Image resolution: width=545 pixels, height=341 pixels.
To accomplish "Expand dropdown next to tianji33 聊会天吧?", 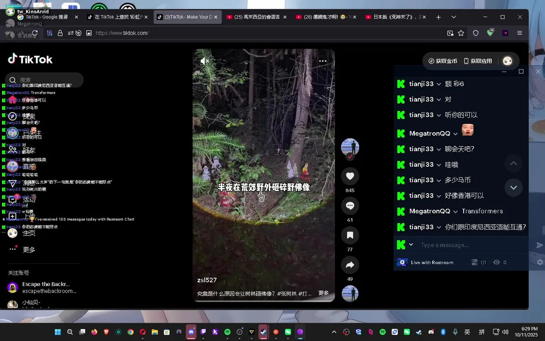I will (x=439, y=149).
